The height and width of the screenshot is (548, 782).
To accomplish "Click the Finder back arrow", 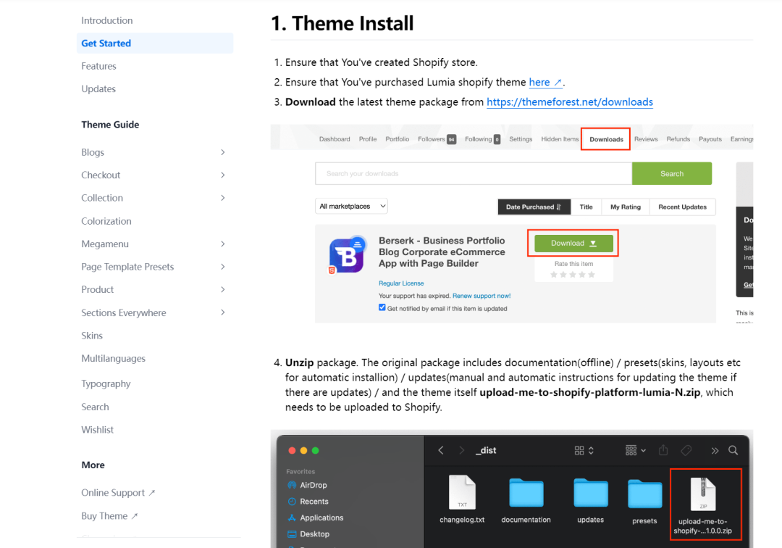I will 441,450.
